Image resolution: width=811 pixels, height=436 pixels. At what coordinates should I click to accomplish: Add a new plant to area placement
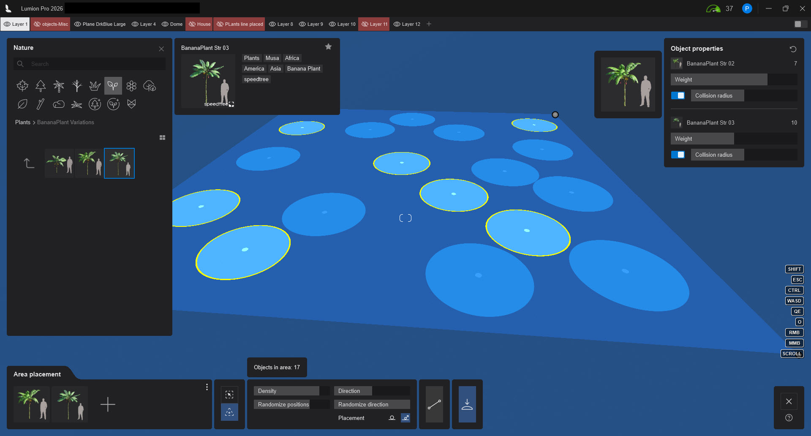point(108,404)
